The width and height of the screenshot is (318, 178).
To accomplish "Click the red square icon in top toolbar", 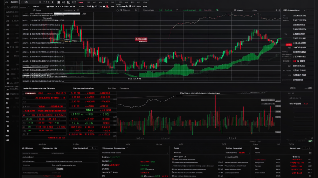I will pyautogui.click(x=107, y=6).
